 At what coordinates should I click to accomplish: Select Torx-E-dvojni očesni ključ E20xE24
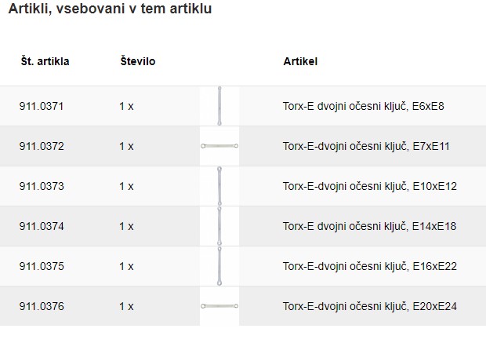point(369,306)
